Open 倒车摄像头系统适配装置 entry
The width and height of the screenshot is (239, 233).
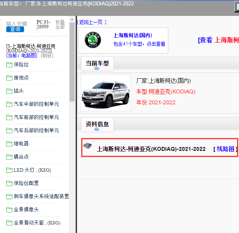coord(41,196)
